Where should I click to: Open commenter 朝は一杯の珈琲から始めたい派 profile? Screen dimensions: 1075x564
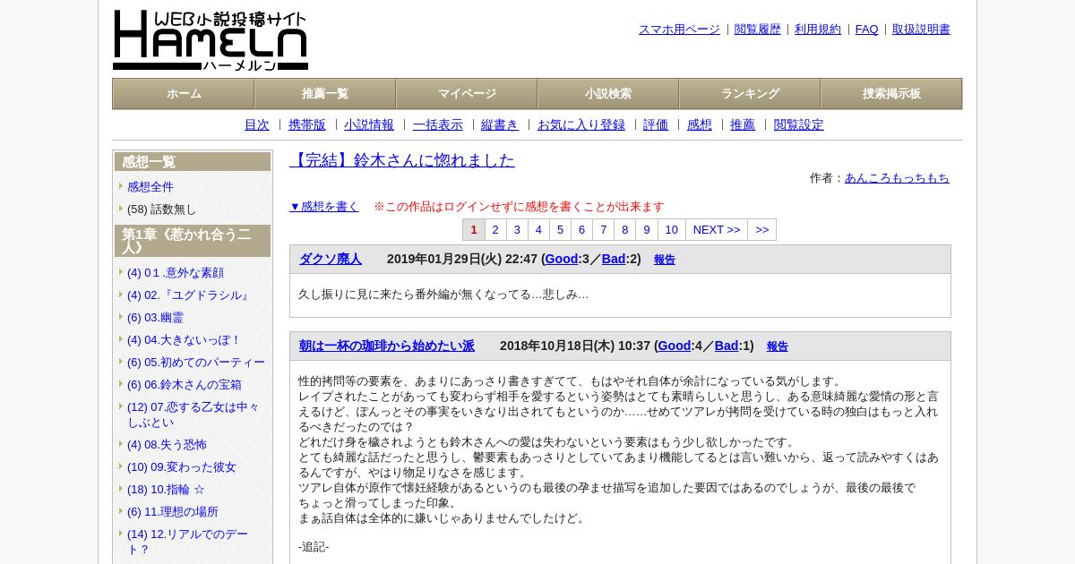(x=387, y=346)
